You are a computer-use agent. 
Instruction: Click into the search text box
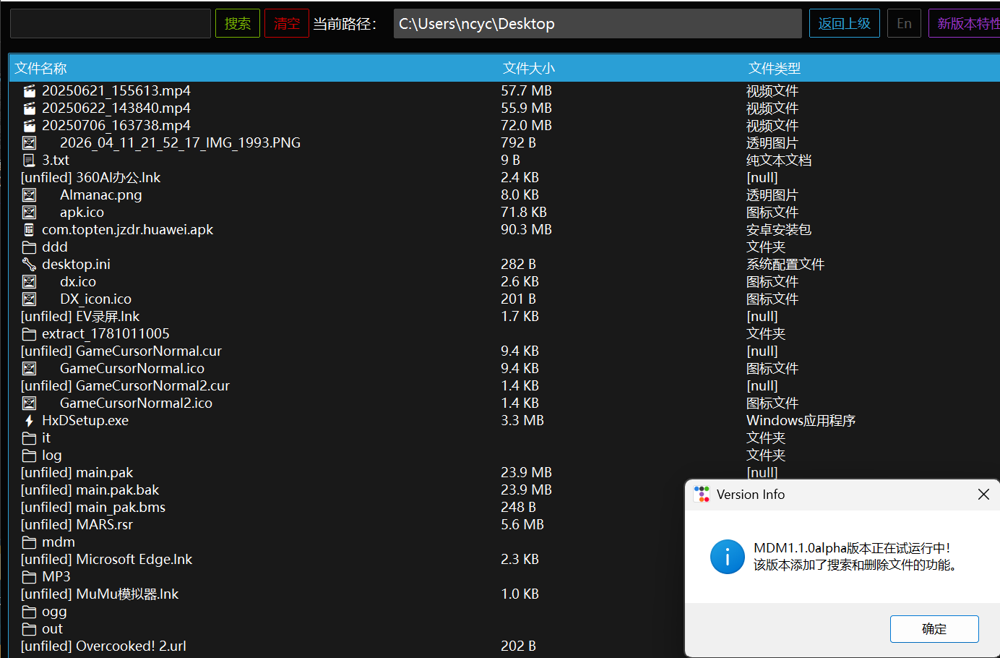tap(111, 24)
